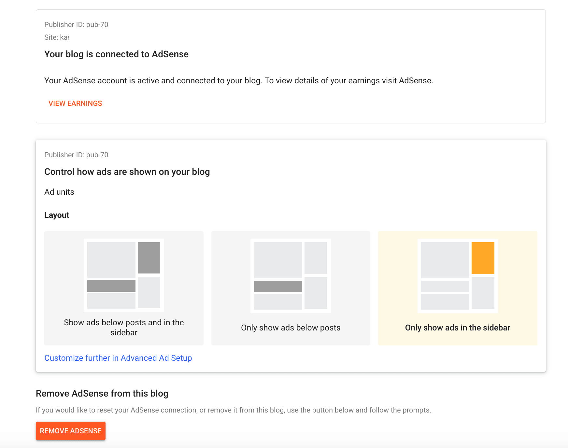Click the Control how ads are shown heading
This screenshot has width=568, height=448.
(x=127, y=172)
